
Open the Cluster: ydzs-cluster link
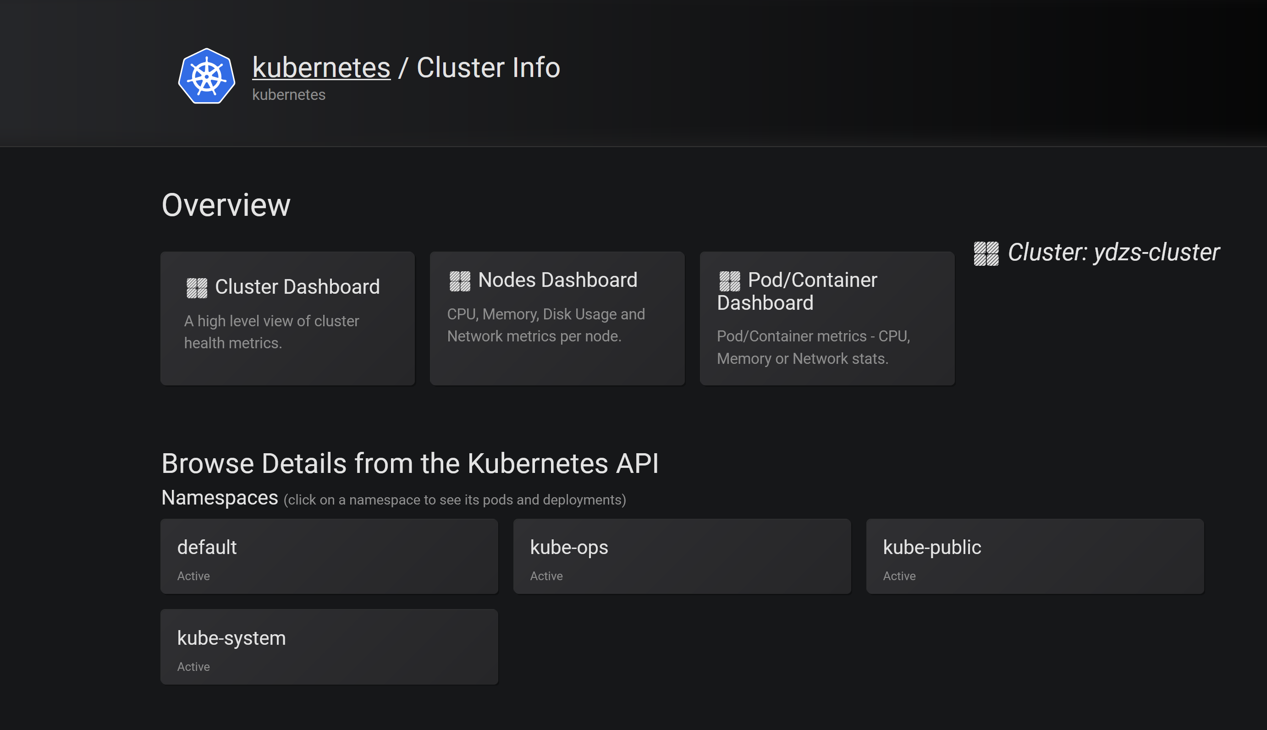point(1113,252)
